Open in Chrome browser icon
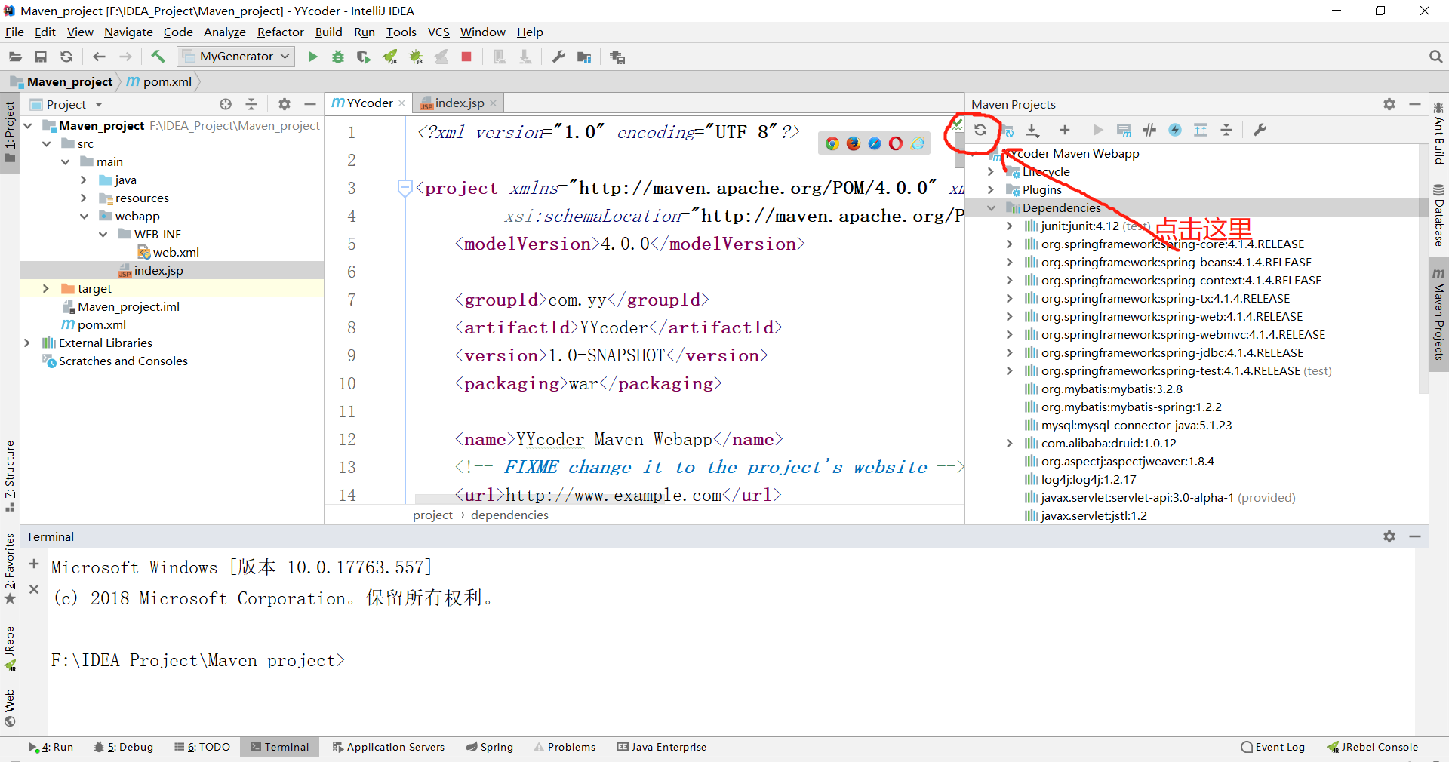 (832, 143)
